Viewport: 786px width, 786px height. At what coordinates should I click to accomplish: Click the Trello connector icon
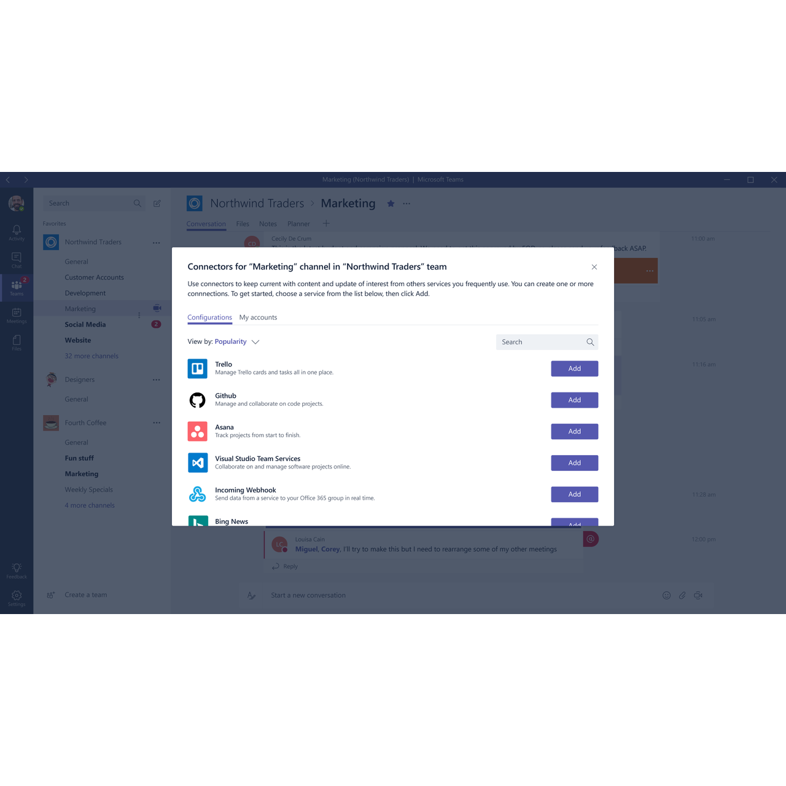[197, 368]
